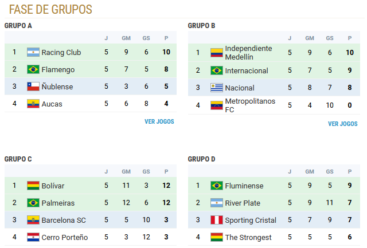367x248 pixels.
Task: Click the Brazil flag next to Flamengo
Action: coord(33,69)
